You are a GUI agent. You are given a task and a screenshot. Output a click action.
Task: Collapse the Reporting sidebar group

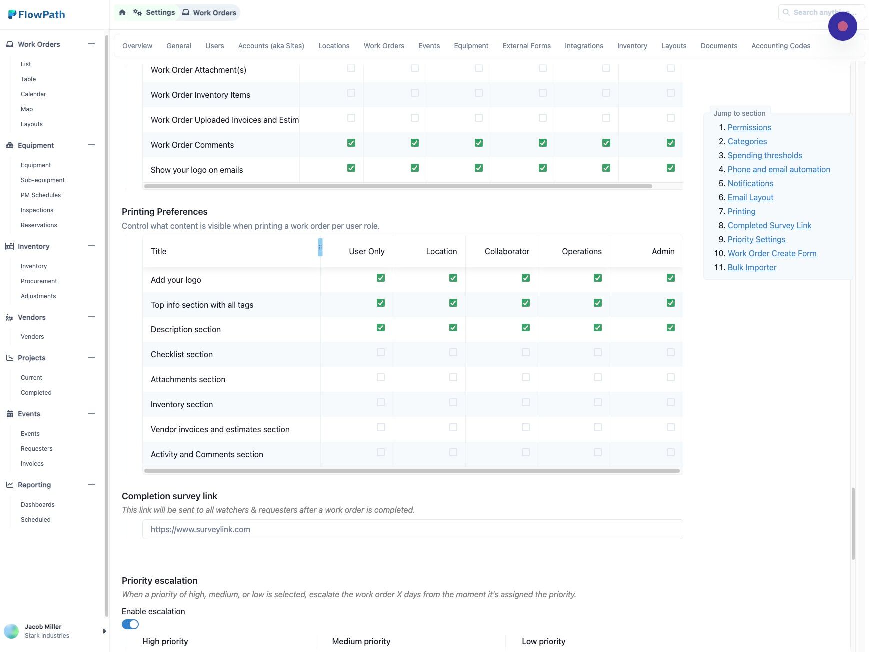(x=91, y=485)
